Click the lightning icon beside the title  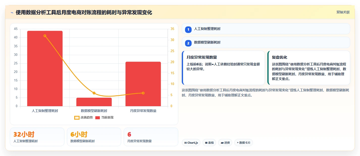coord(12,13)
